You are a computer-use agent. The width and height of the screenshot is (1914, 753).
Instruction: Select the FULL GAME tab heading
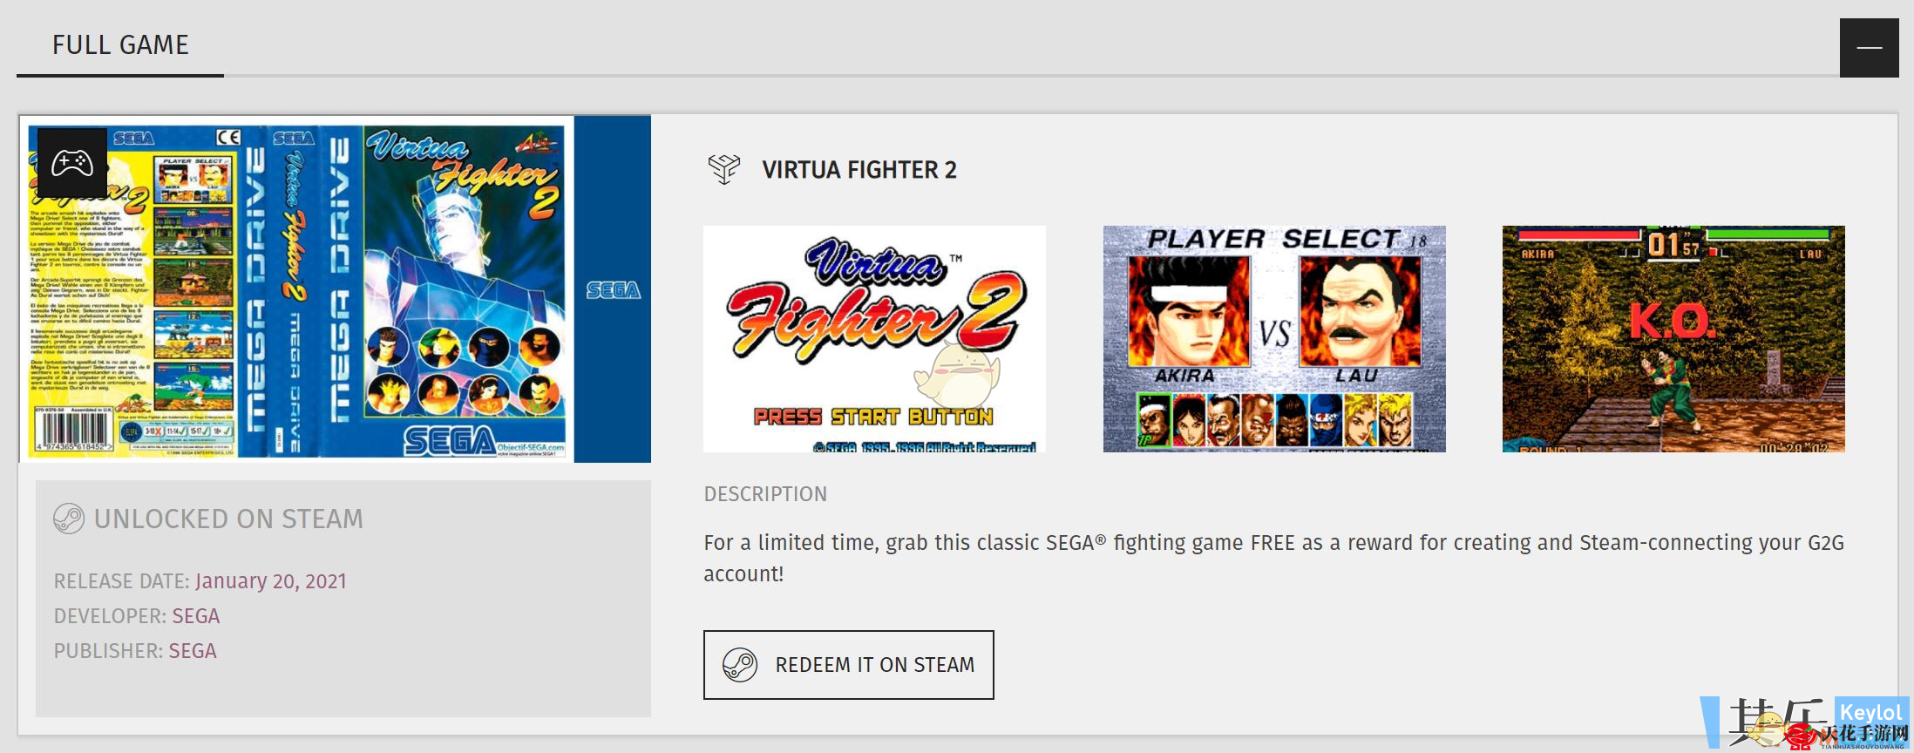pos(120,45)
